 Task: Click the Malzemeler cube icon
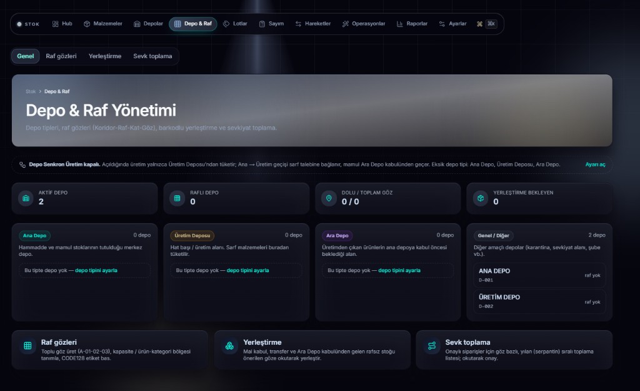coord(87,24)
